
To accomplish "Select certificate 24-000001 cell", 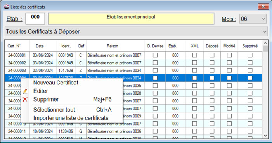I will [17, 55].
